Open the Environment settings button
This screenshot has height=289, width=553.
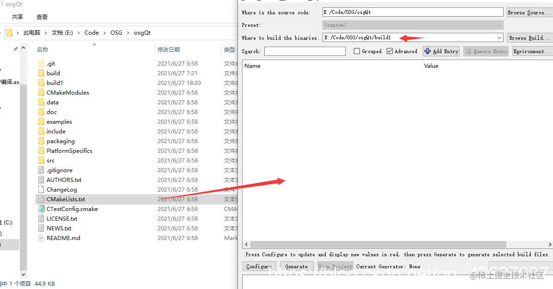point(533,51)
